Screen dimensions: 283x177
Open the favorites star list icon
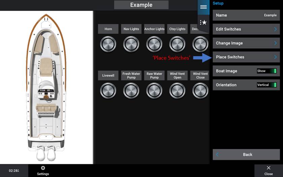click(203, 22)
